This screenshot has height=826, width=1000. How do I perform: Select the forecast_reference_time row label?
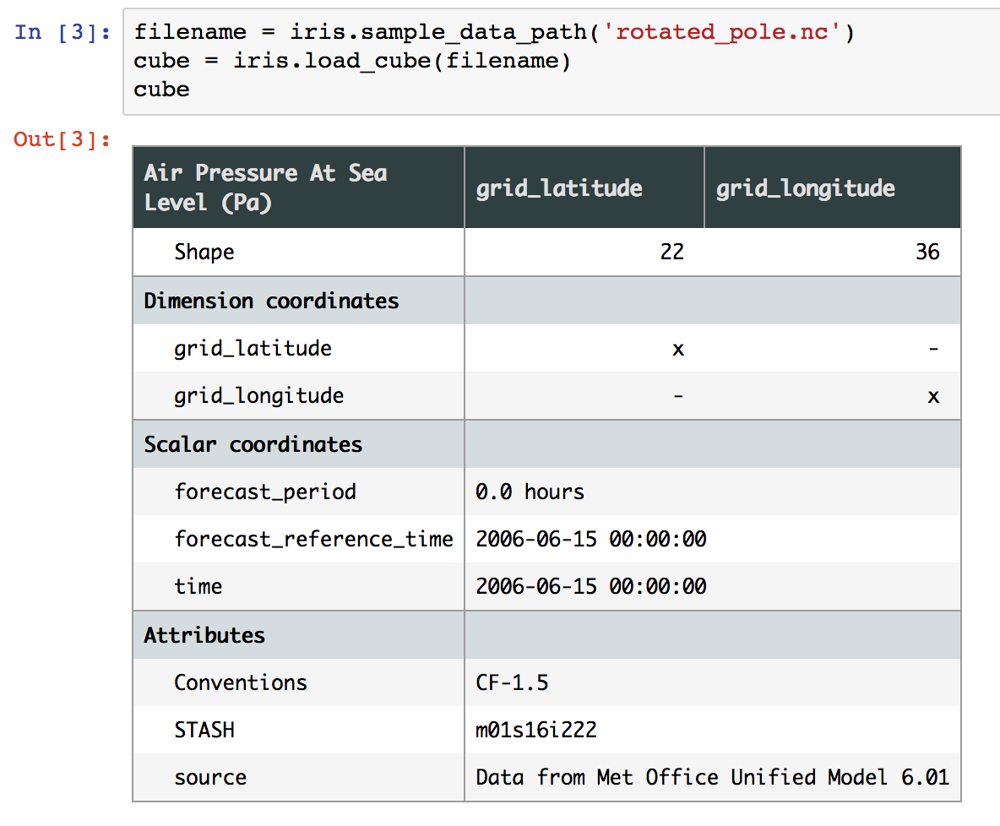tap(313, 540)
